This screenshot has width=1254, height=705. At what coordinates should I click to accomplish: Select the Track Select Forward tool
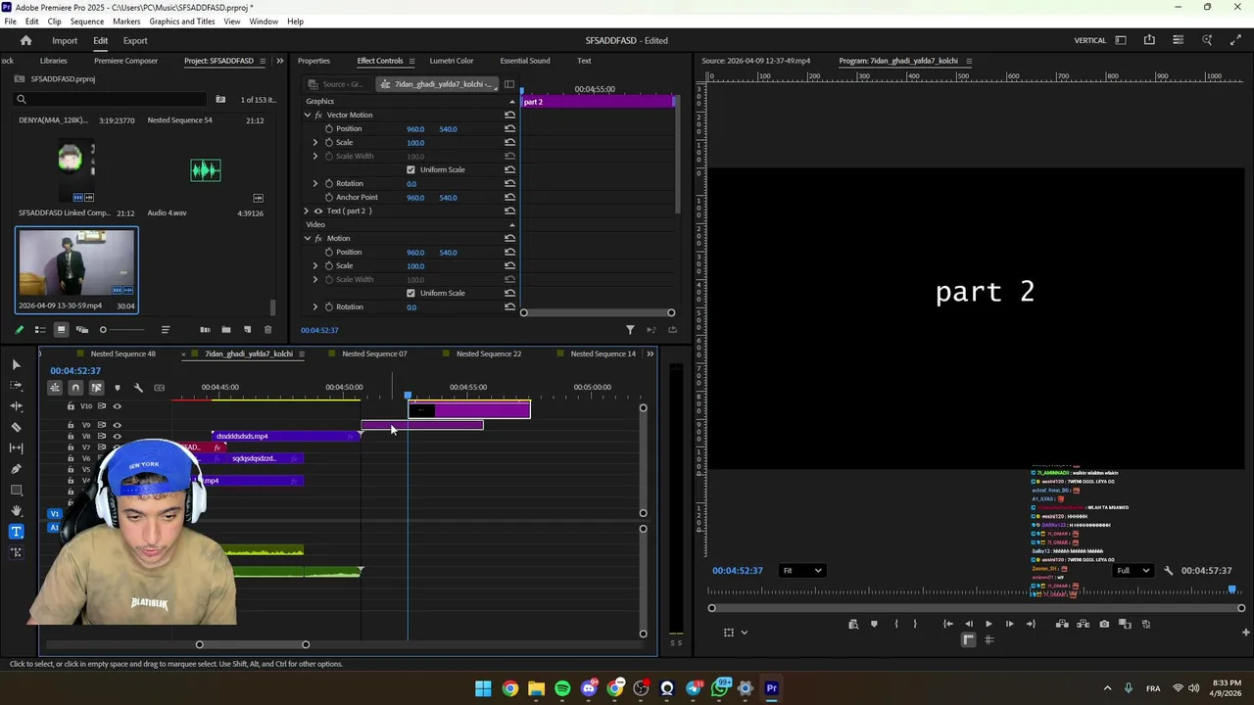coord(16,385)
